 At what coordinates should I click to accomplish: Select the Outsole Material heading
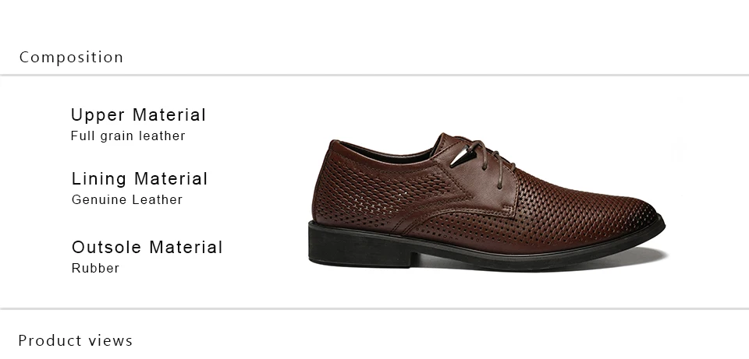[147, 247]
